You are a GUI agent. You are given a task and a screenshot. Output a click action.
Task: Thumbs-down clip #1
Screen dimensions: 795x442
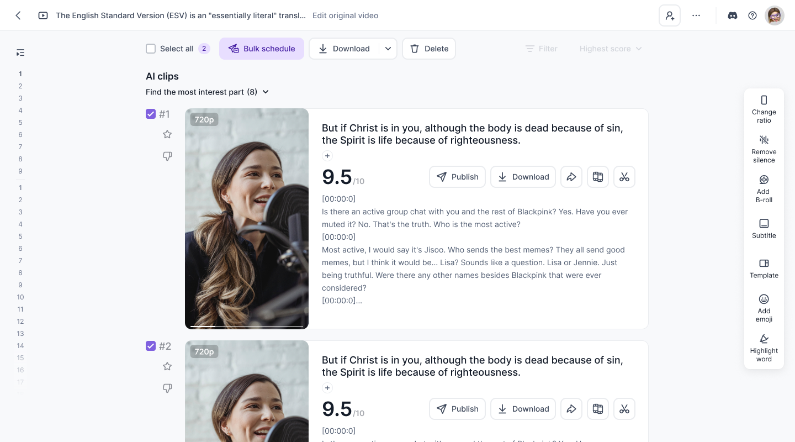pyautogui.click(x=167, y=156)
